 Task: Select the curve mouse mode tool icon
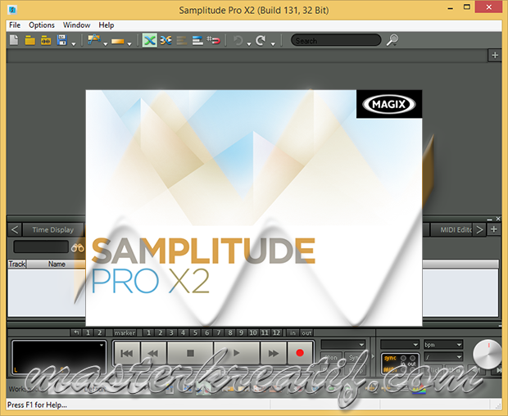click(94, 40)
